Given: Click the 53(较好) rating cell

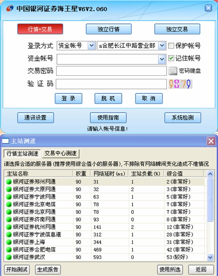Looking at the screenshot, I should coord(178,257).
